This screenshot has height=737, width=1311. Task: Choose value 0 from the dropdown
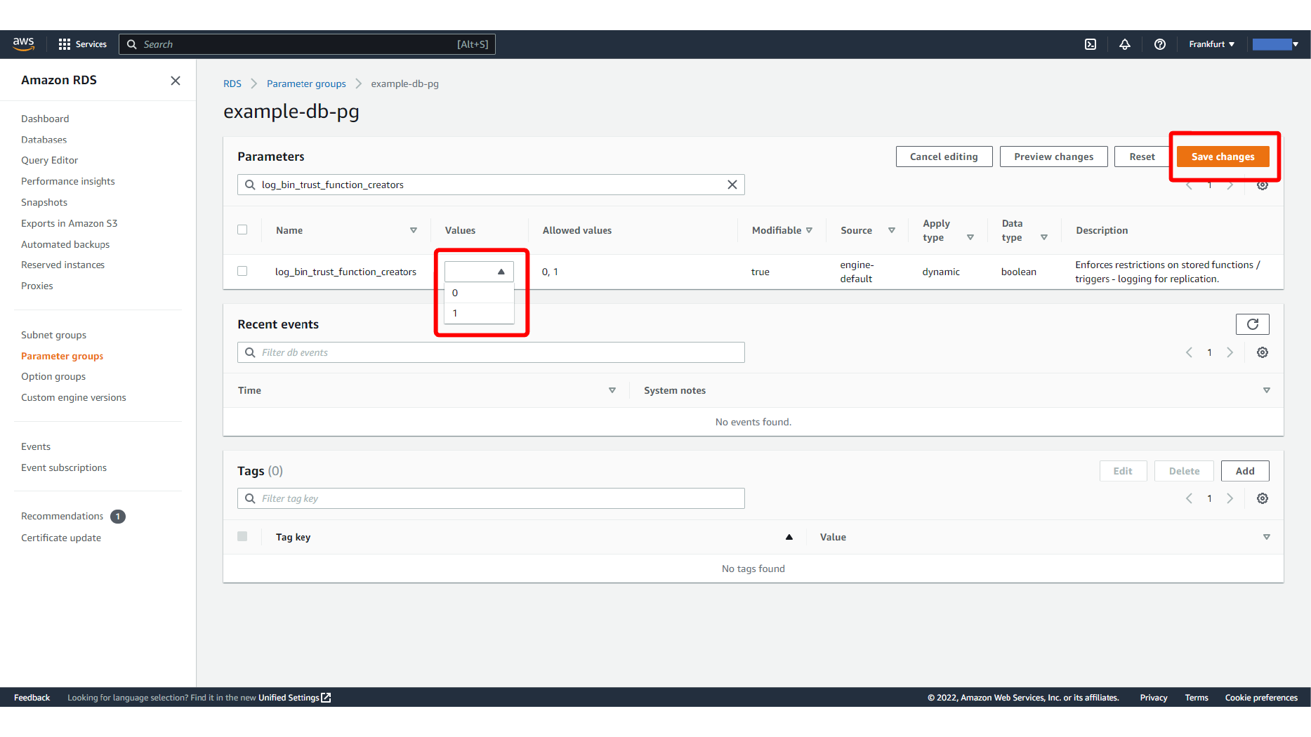click(479, 293)
